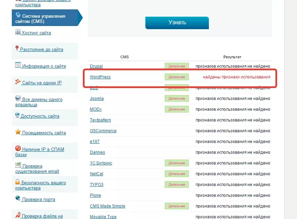Open the MODx link
Screen dimensions: 297x219
click(x=96, y=109)
